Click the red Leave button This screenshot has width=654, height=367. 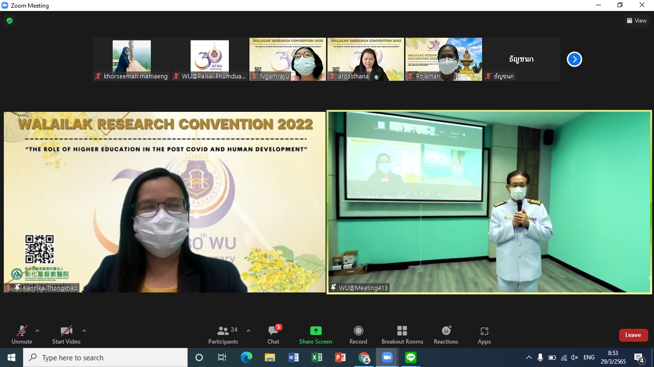[x=633, y=335]
